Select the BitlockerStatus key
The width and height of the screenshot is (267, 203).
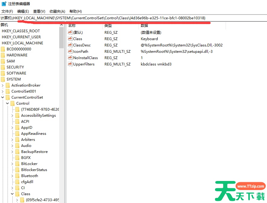tap(34, 170)
